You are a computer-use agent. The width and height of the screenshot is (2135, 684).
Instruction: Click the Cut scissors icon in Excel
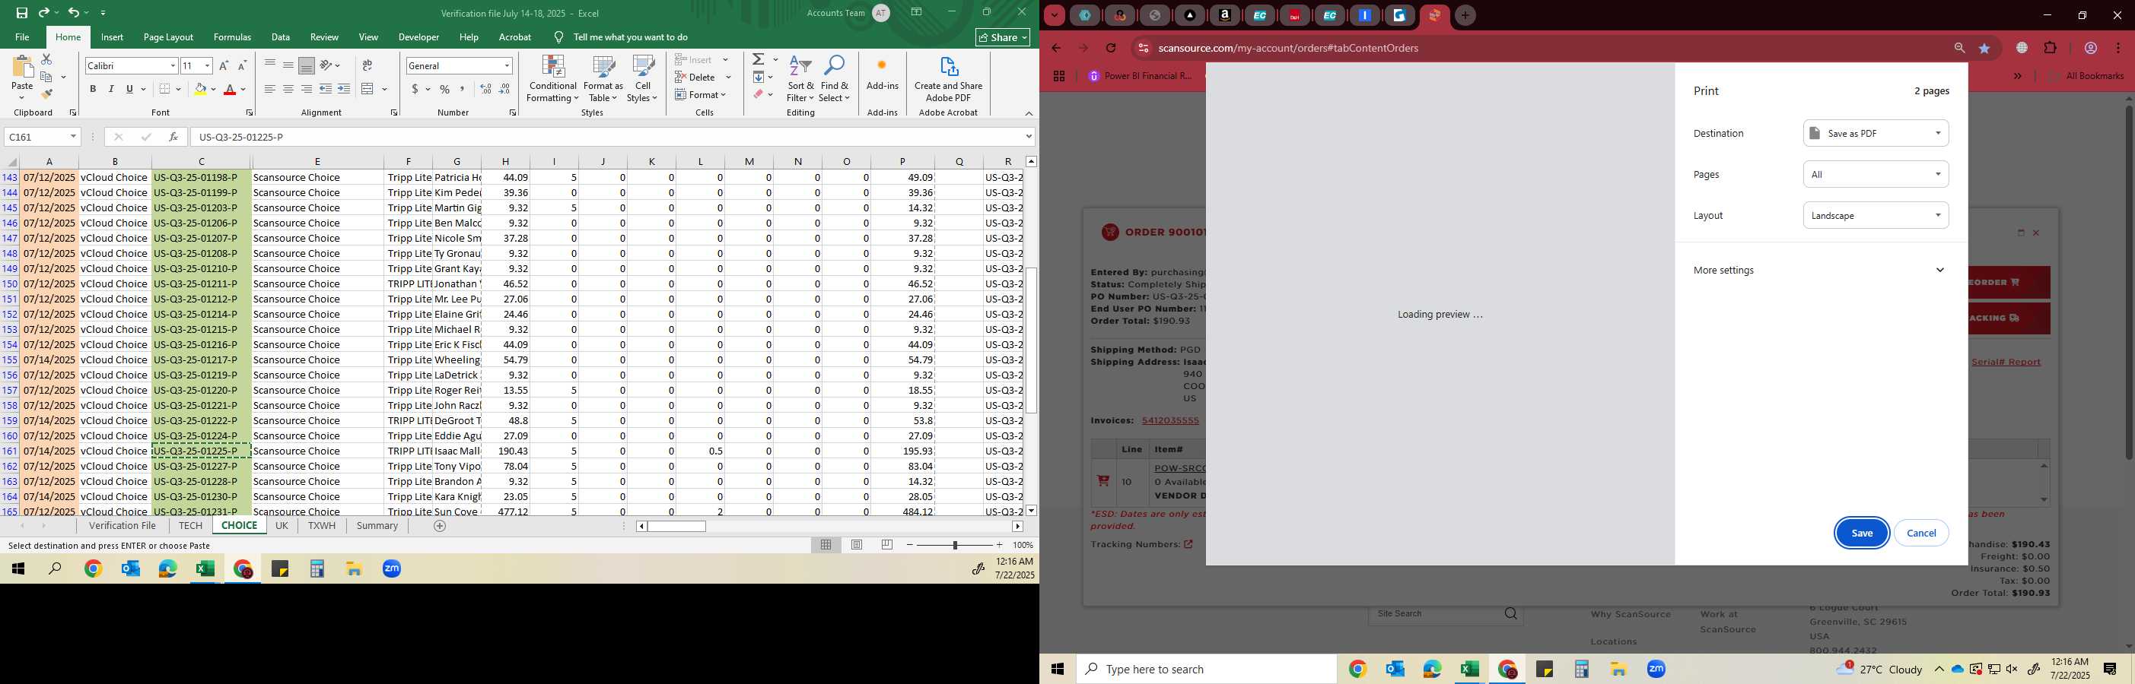coord(46,59)
